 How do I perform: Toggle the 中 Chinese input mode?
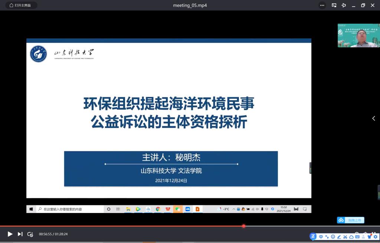coord(321,237)
